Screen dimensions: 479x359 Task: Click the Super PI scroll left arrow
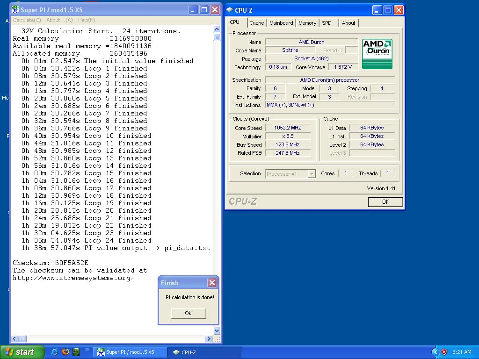click(x=15, y=338)
